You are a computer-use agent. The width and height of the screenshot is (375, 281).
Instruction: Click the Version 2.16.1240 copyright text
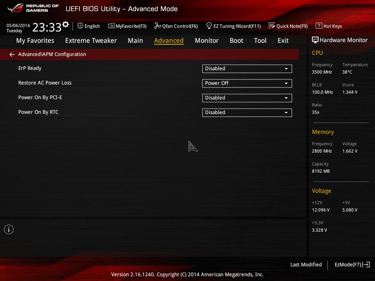tap(187, 274)
